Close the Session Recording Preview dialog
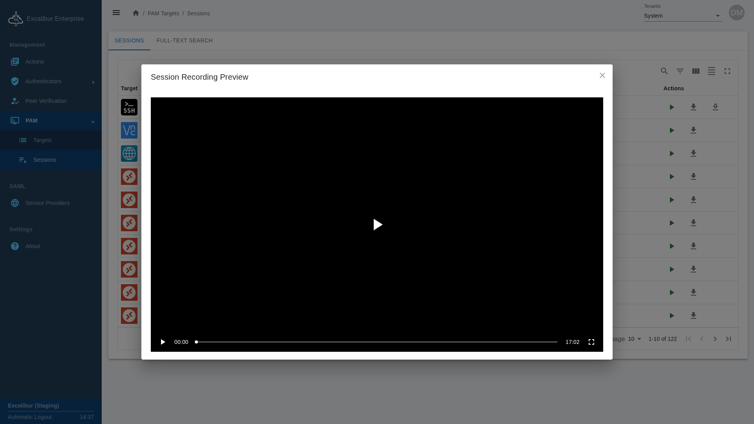Image resolution: width=754 pixels, height=424 pixels. coord(602,75)
